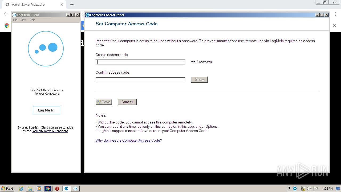This screenshot has width=341, height=192.
Task: Dismiss the Chrome bar with the X
Action: (335, 26)
